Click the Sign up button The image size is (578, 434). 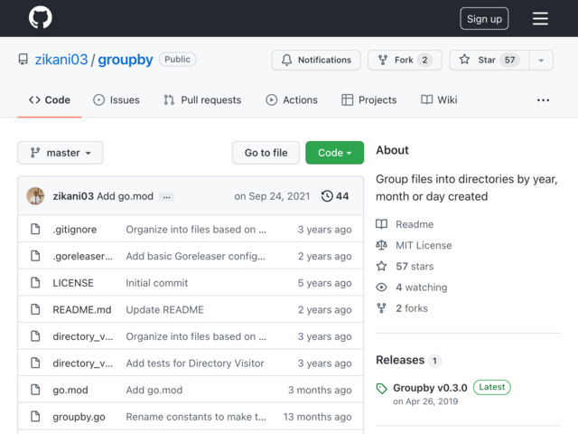(x=484, y=18)
